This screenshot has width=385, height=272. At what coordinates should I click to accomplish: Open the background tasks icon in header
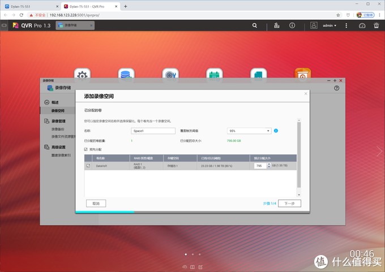coord(277,25)
